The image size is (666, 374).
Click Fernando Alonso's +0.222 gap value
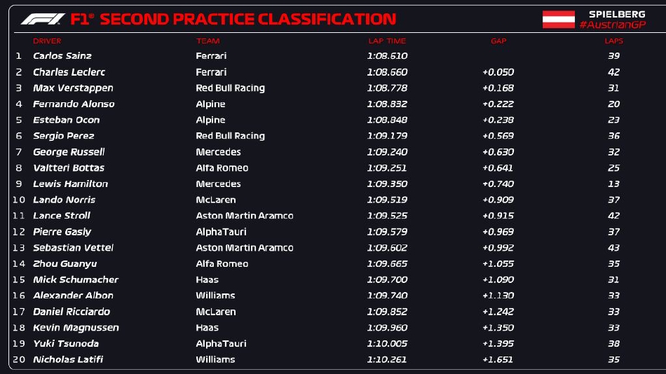coord(498,104)
